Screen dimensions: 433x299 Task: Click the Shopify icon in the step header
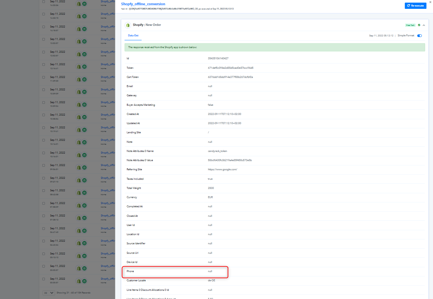(x=128, y=25)
